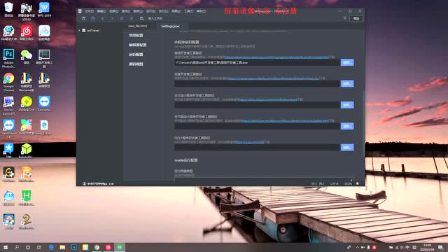
Task: Click user account icon in status bar
Action: pos(84,183)
